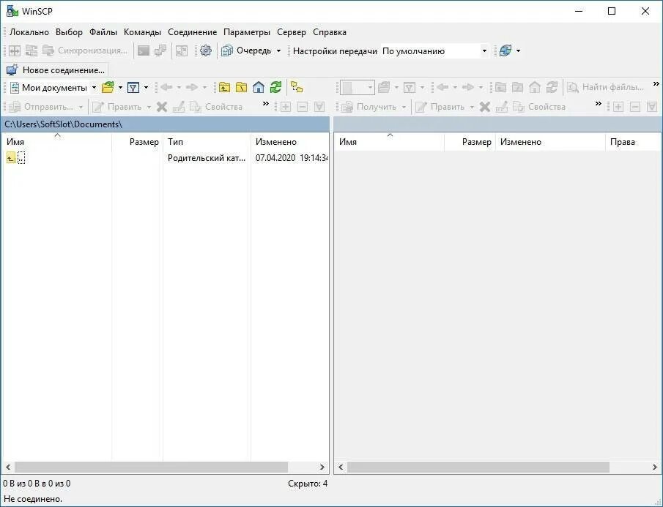Click the remote home directory icon
663x507 pixels.
[535, 87]
